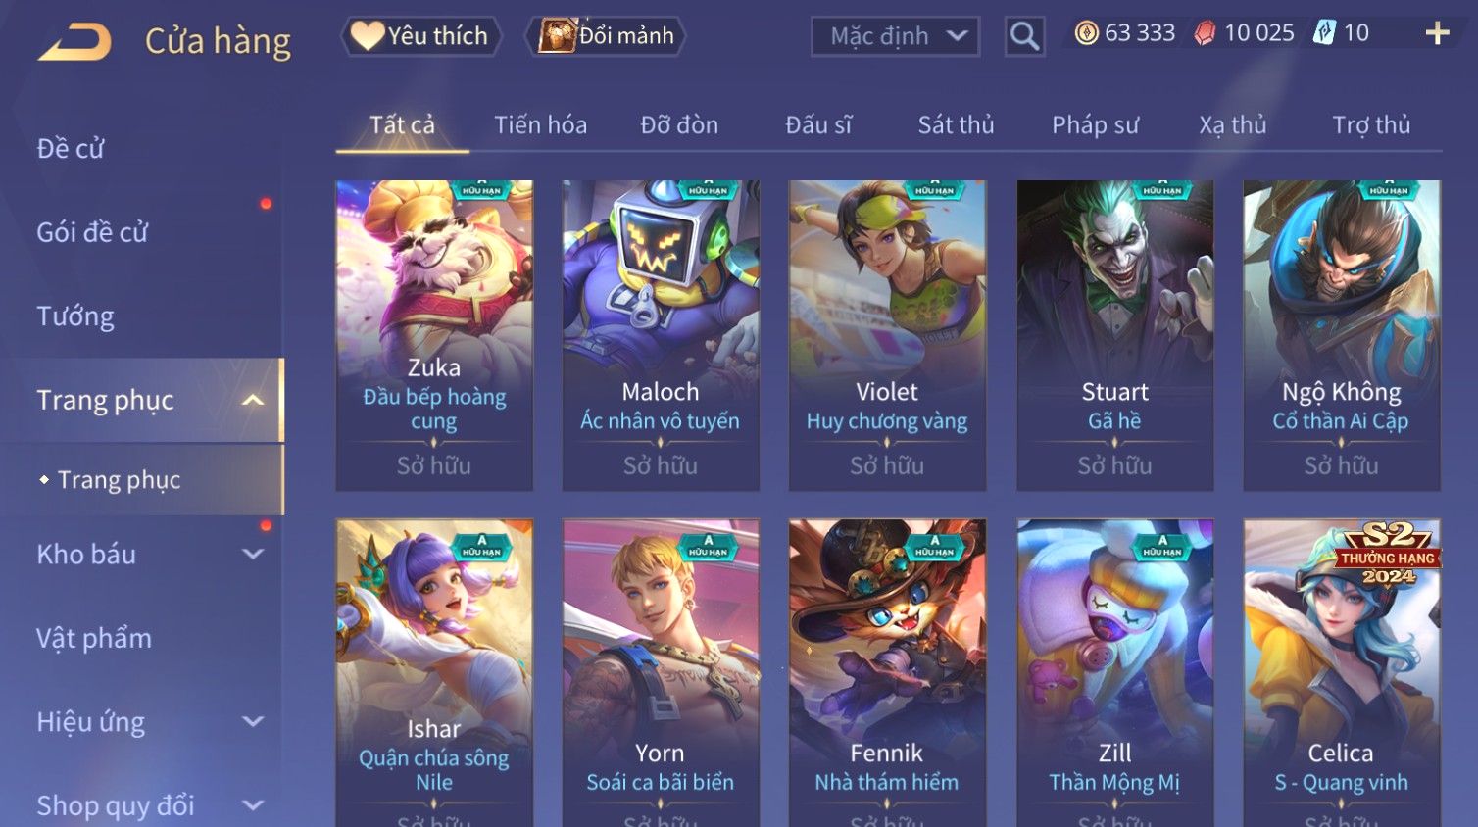Open Yêu thích heart favorites button
The width and height of the screenshot is (1478, 827).
420,36
